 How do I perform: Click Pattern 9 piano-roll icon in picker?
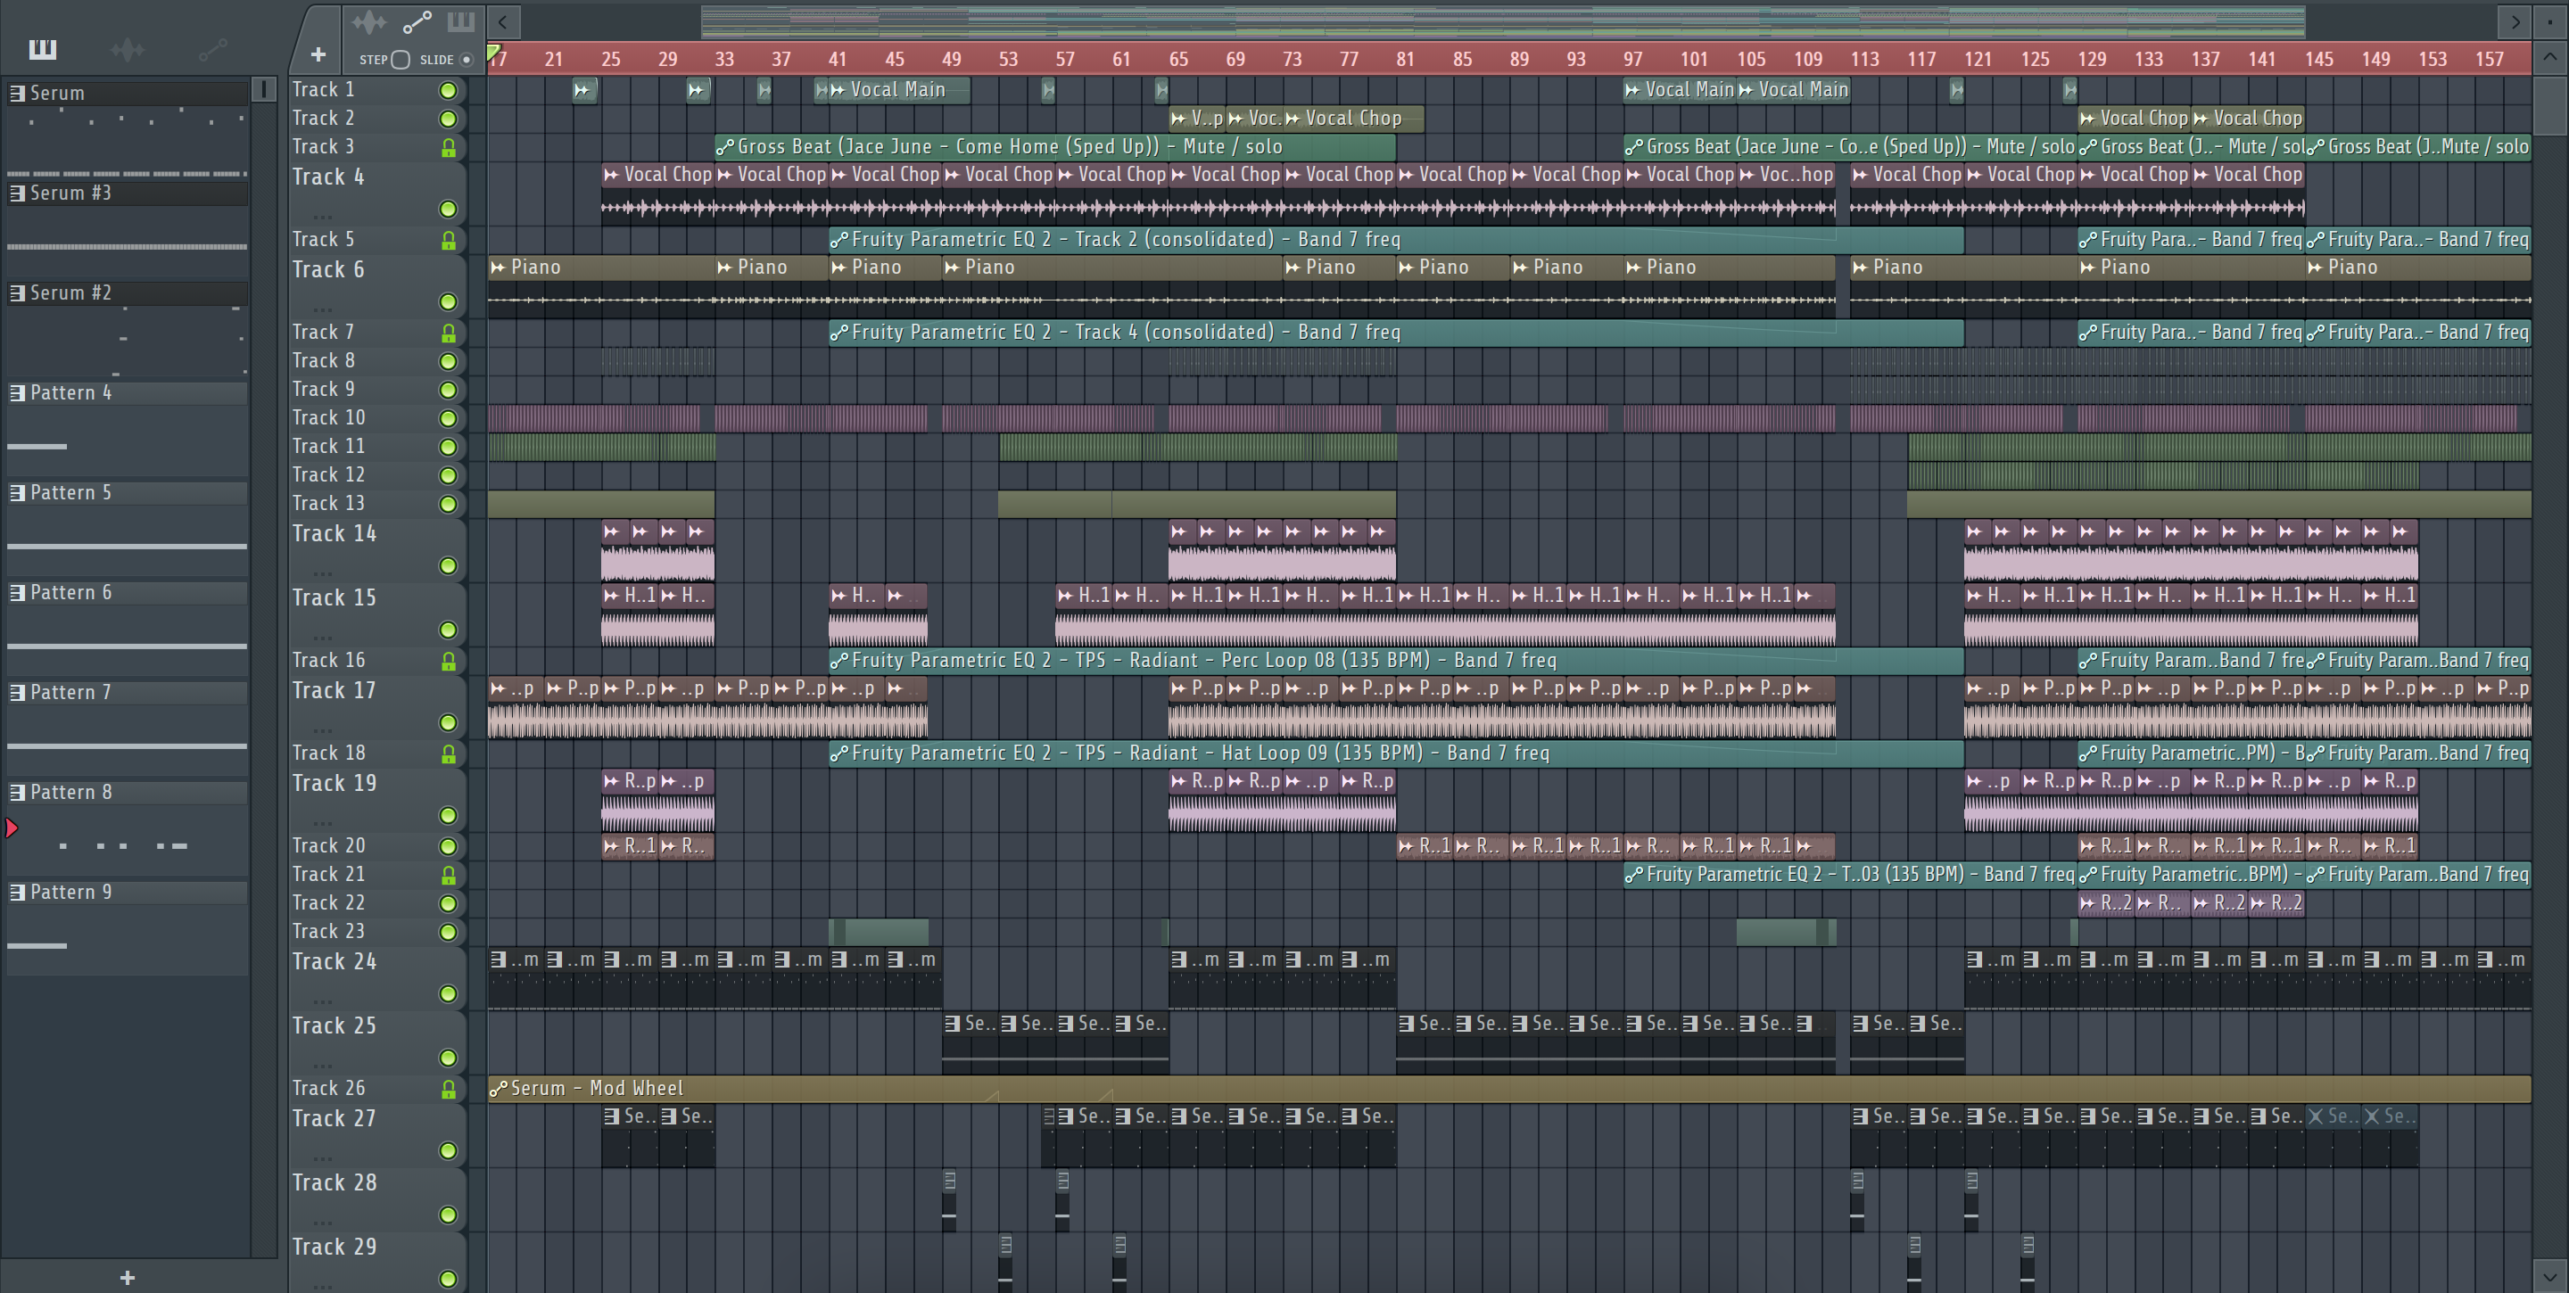[x=17, y=893]
